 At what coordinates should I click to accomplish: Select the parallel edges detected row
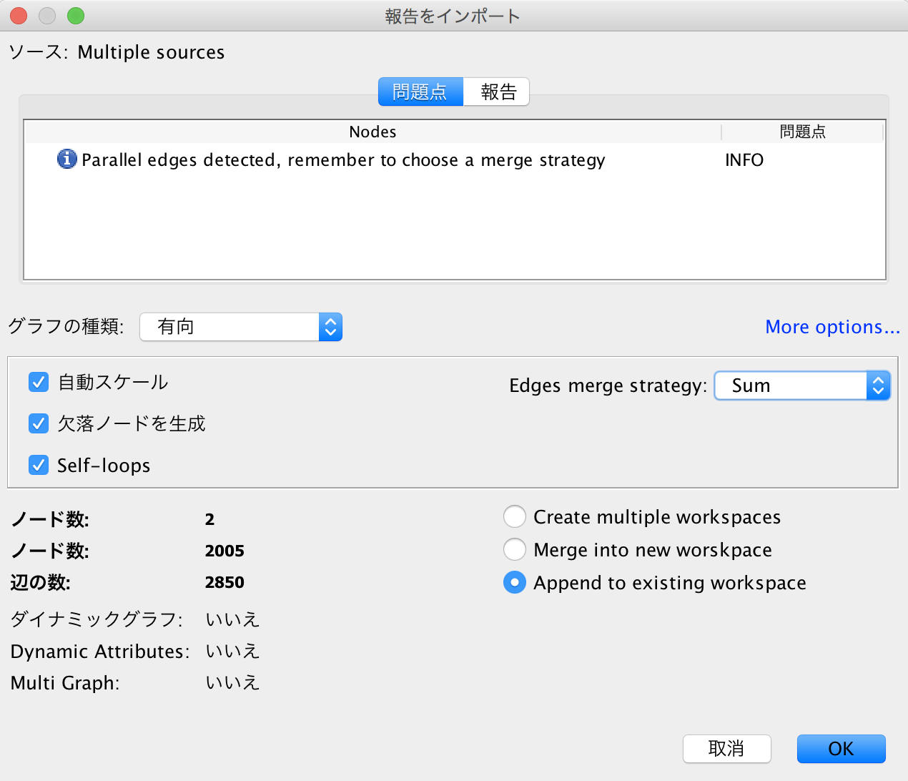(343, 160)
